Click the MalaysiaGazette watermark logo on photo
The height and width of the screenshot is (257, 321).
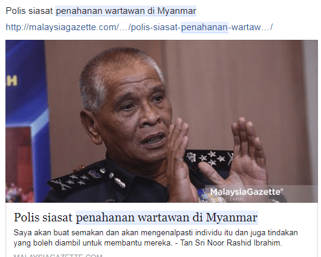coord(247,192)
